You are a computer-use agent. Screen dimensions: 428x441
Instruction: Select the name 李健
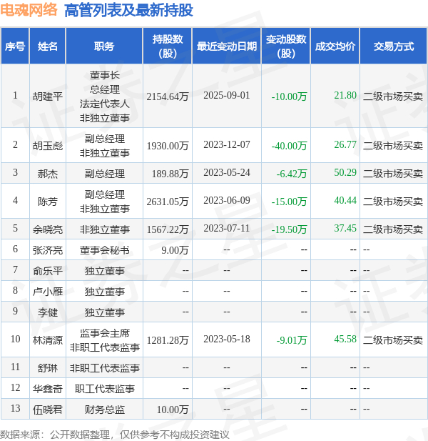tap(47, 312)
